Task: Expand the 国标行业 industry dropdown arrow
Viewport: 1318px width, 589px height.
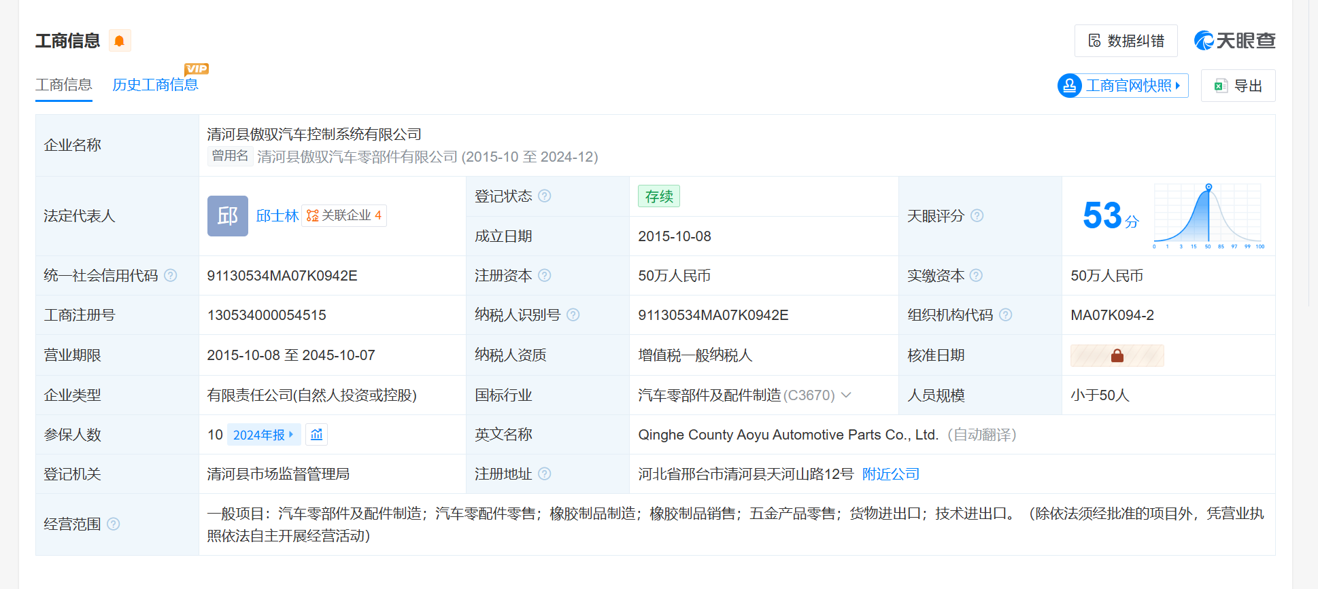Action: tap(846, 395)
